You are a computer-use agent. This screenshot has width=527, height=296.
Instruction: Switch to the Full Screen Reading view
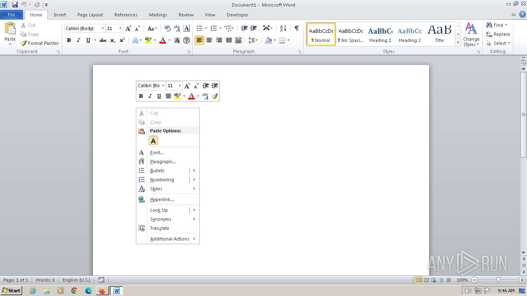click(x=426, y=280)
